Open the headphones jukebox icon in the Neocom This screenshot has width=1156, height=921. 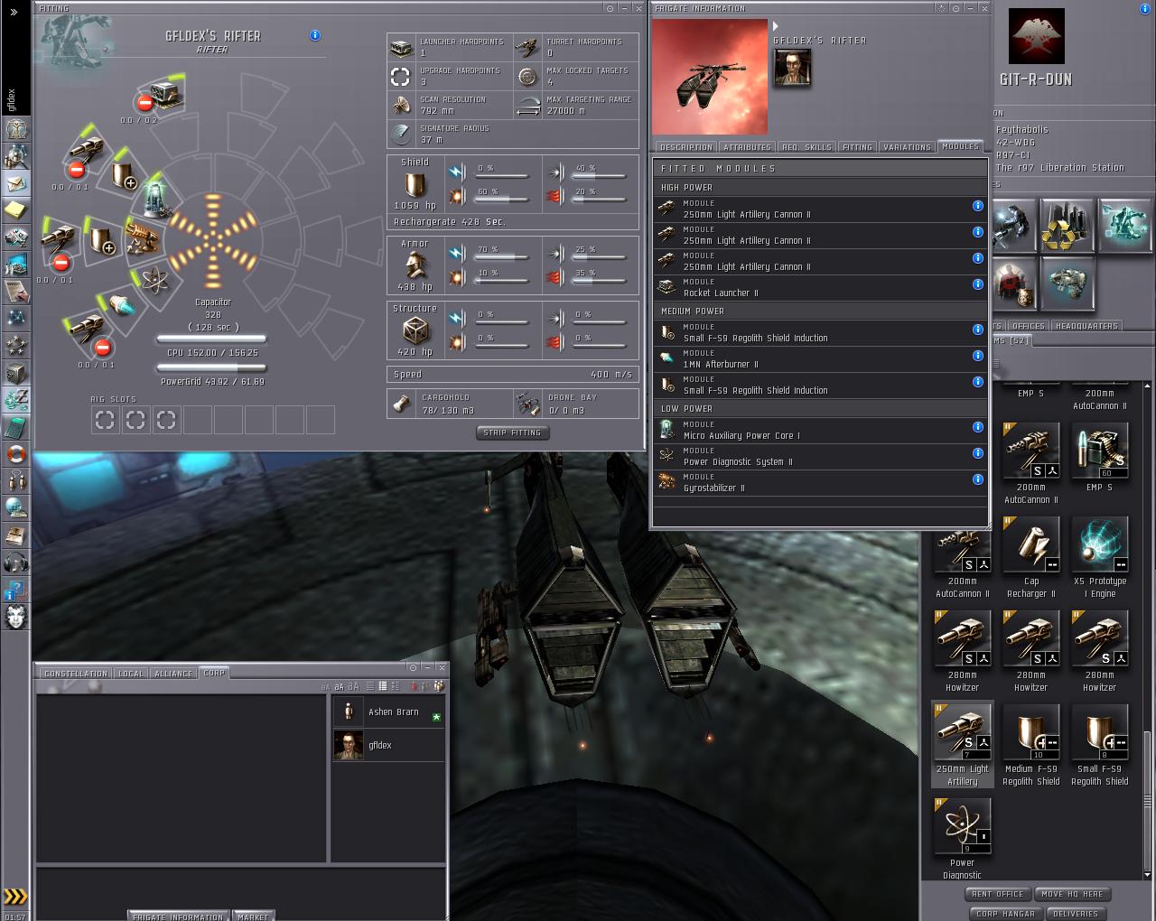click(x=16, y=563)
